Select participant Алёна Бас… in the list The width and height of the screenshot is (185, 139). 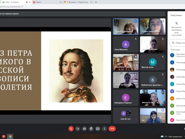pyautogui.click(x=177, y=77)
